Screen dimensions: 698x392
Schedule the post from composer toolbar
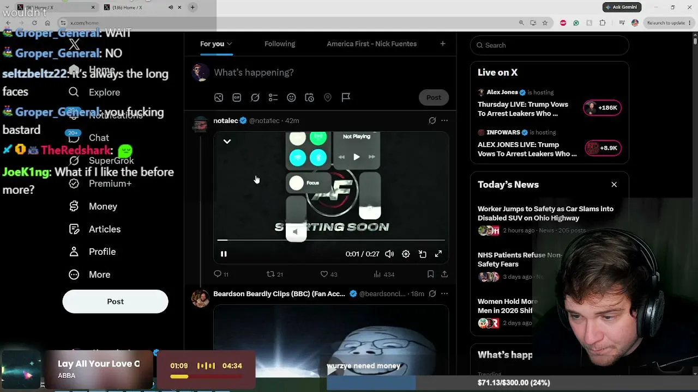coord(309,97)
